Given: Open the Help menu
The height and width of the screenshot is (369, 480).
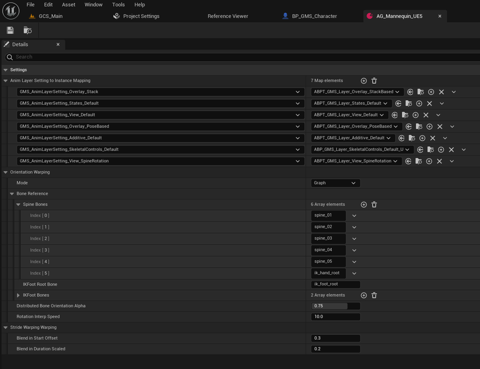Looking at the screenshot, I should point(140,5).
